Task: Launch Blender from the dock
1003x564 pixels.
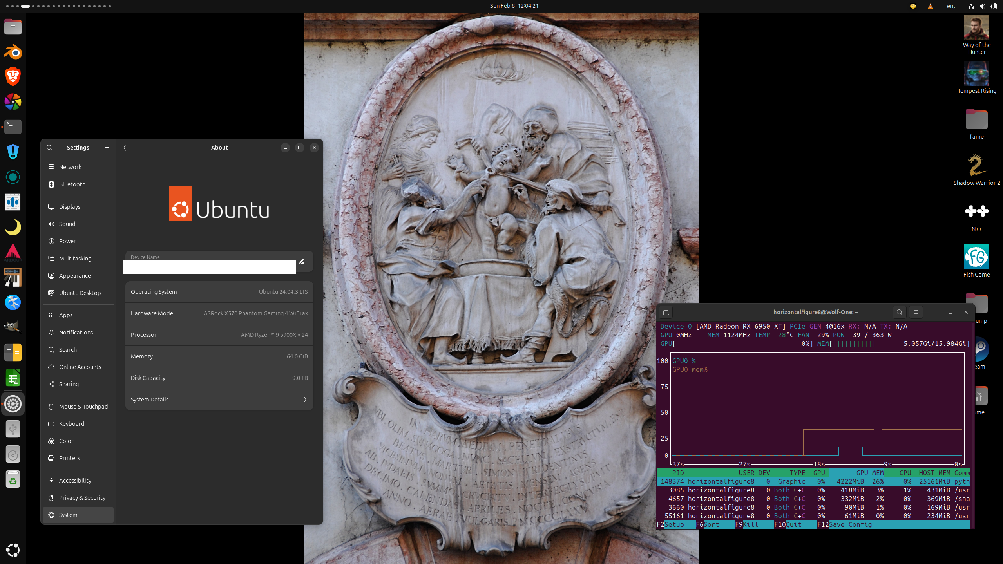Action: (13, 52)
